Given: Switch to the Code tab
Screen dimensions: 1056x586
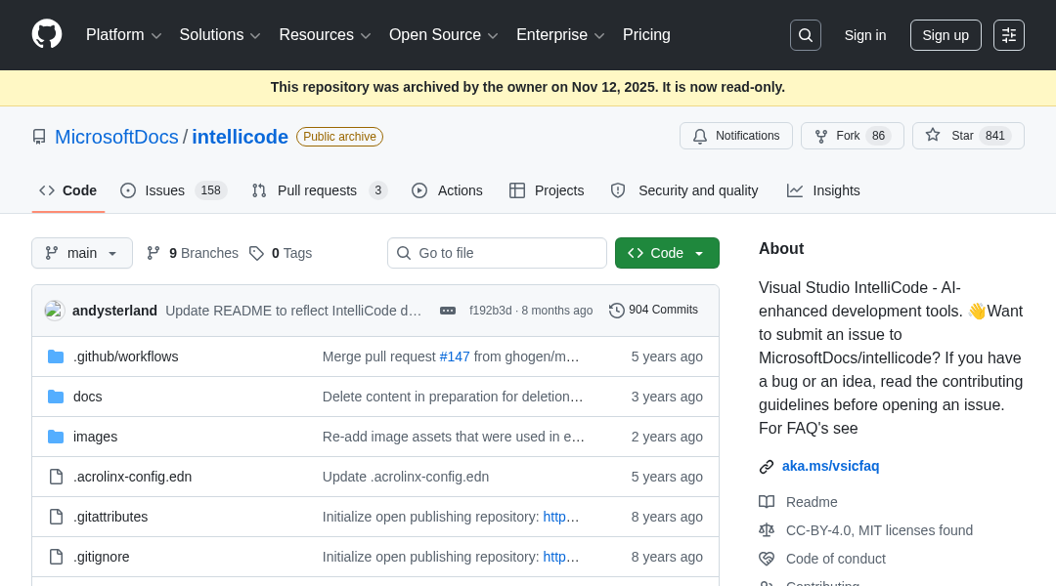Looking at the screenshot, I should click(x=68, y=190).
